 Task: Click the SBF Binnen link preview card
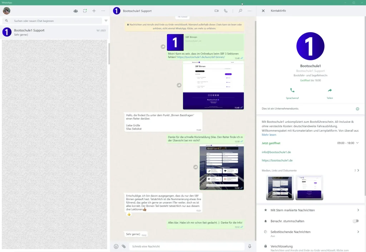tap(206, 42)
